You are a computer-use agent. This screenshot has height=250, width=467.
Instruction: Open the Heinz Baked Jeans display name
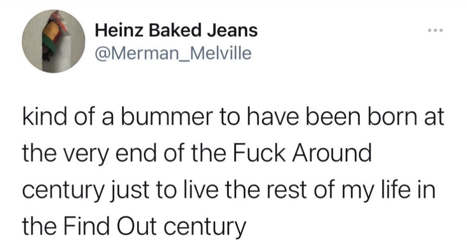click(176, 30)
